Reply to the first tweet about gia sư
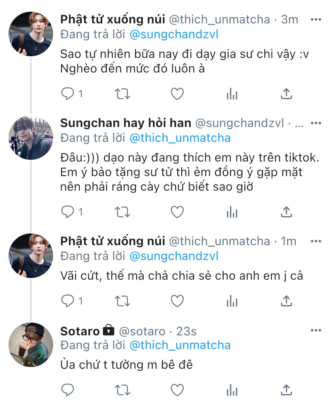 [x=68, y=94]
